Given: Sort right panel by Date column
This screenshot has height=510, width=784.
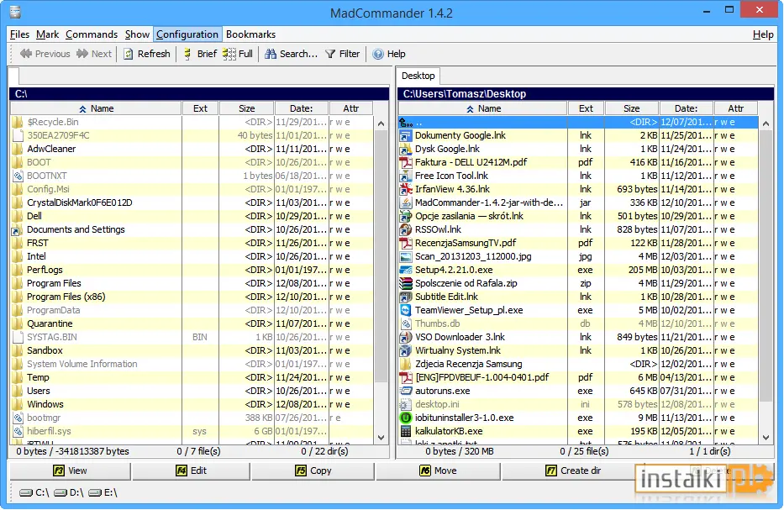Looking at the screenshot, I should click(x=686, y=108).
